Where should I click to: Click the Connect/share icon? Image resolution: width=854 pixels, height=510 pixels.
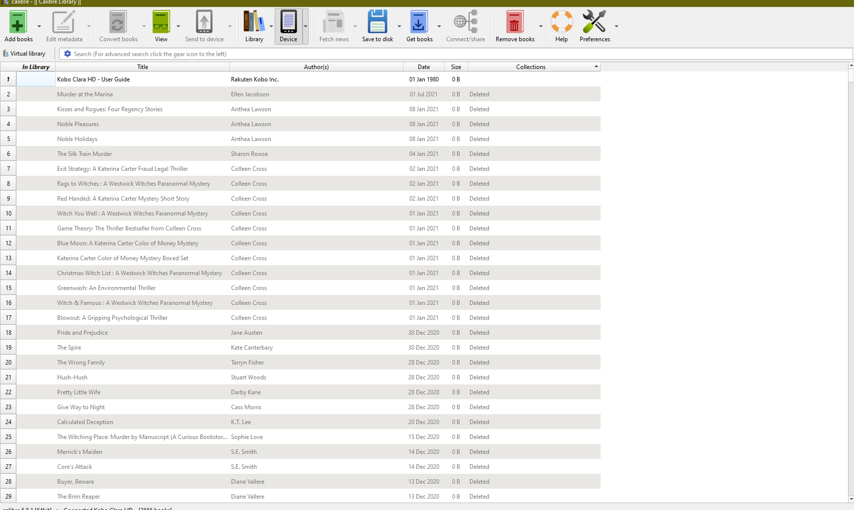click(466, 22)
